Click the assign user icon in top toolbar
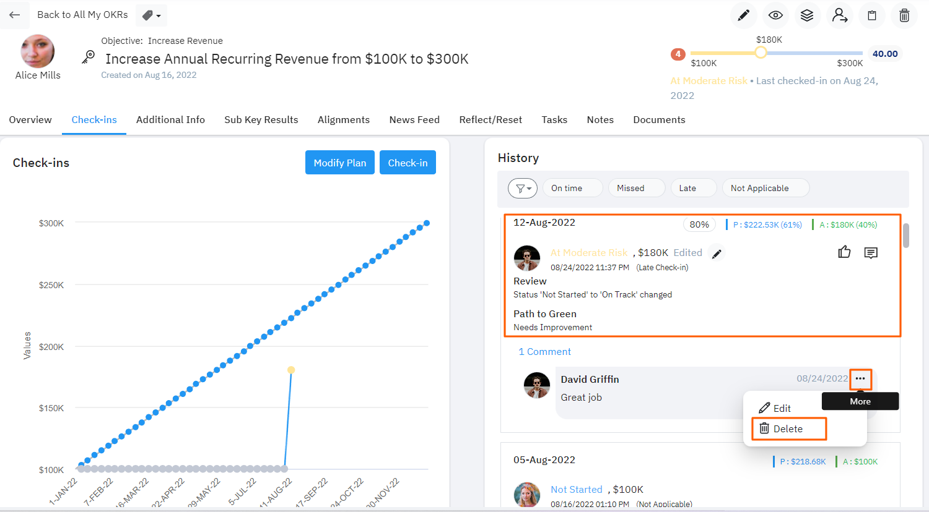 click(840, 15)
